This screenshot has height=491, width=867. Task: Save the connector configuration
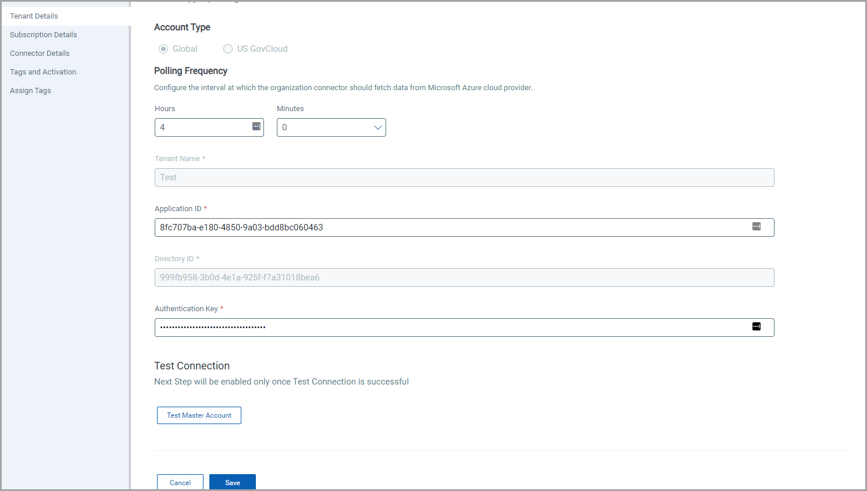(233, 482)
